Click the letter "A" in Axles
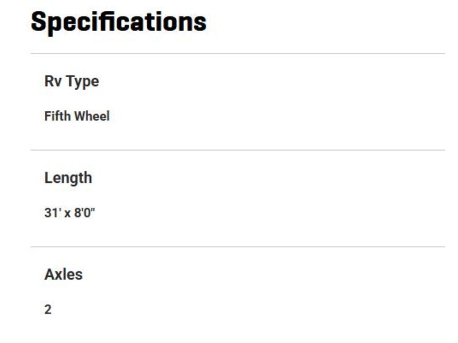Viewport: 458px width, 343px height. [49, 274]
